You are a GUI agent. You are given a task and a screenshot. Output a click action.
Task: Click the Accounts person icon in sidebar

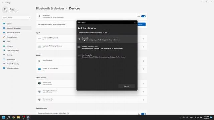point(4,46)
